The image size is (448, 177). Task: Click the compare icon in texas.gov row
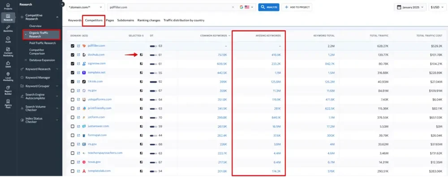[141, 162]
